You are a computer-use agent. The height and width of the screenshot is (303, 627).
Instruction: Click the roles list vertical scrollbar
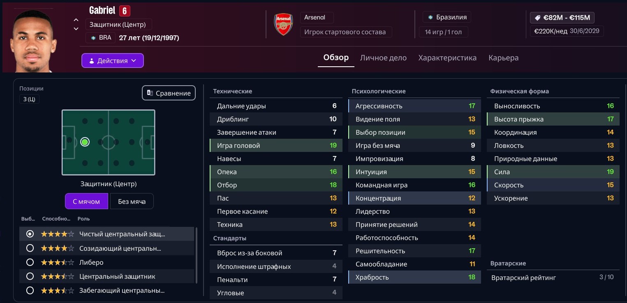[x=197, y=255]
